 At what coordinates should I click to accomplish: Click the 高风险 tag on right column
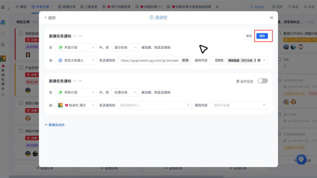coord(313,93)
